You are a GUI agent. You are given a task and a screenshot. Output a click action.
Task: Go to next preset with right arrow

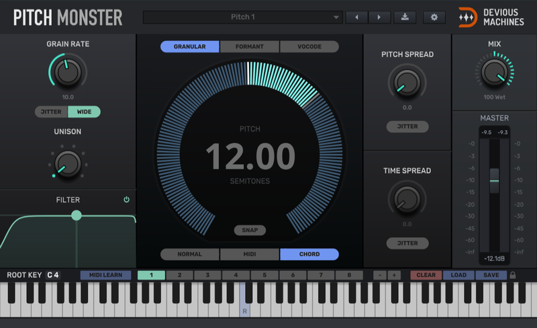(x=379, y=17)
